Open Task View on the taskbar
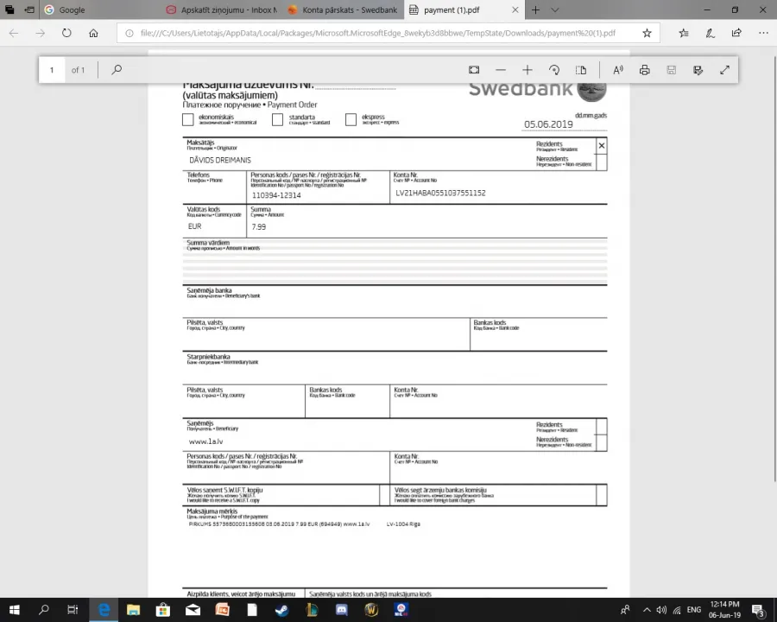777x622 pixels. pyautogui.click(x=73, y=610)
